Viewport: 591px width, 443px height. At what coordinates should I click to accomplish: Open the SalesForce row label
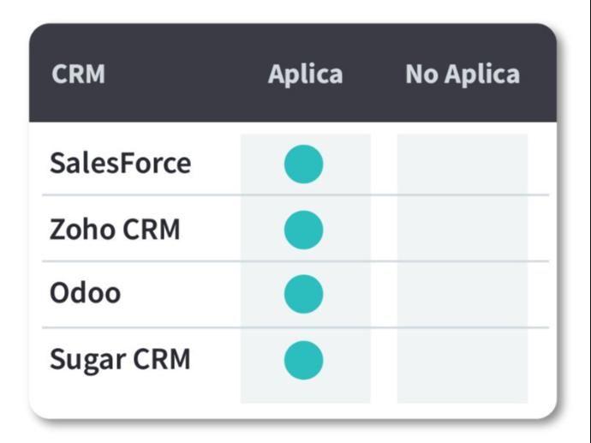click(x=120, y=163)
